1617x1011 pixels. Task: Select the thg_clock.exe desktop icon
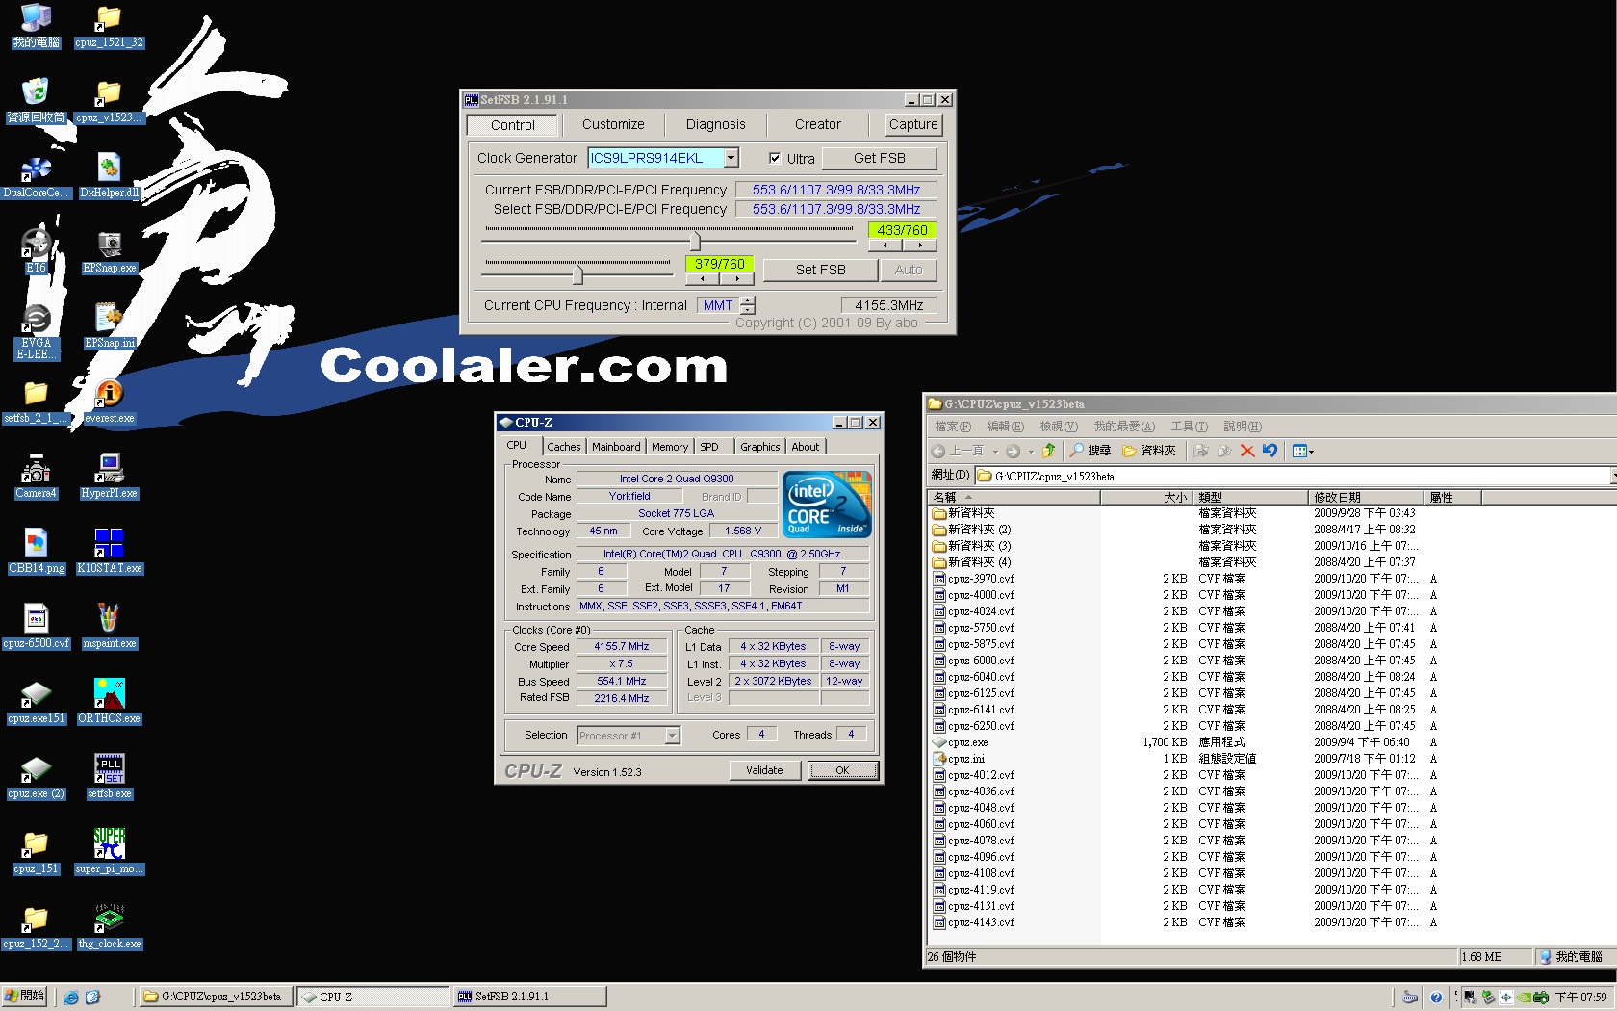109,925
